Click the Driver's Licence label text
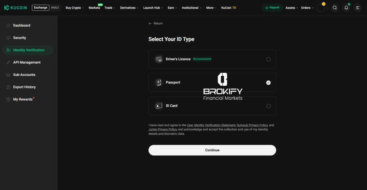Image resolution: width=367 pixels, height=190 pixels. click(178, 59)
